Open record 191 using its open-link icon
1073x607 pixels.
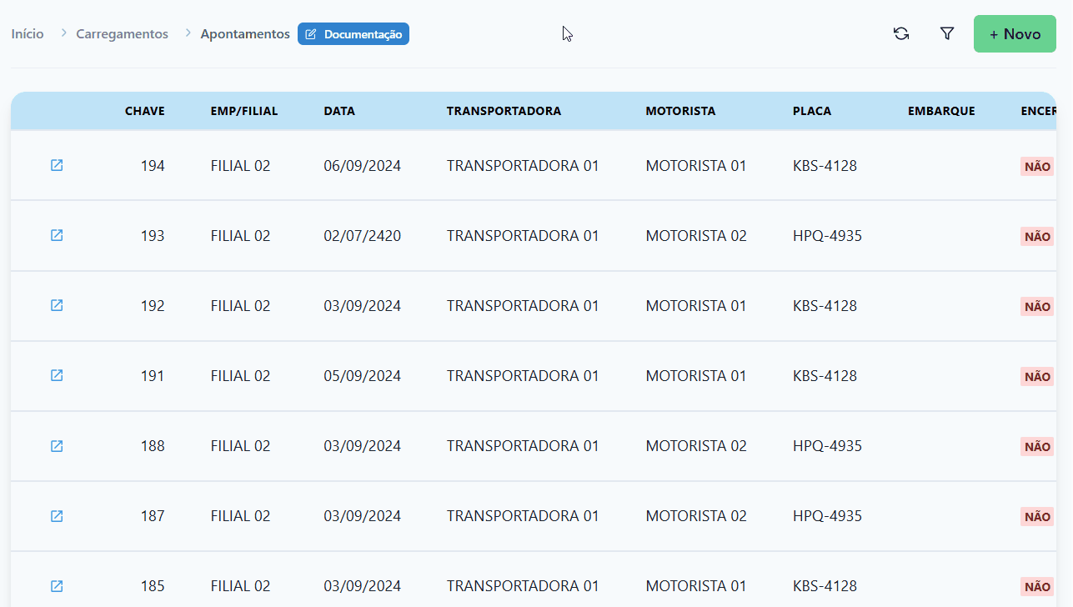pyautogui.click(x=57, y=375)
